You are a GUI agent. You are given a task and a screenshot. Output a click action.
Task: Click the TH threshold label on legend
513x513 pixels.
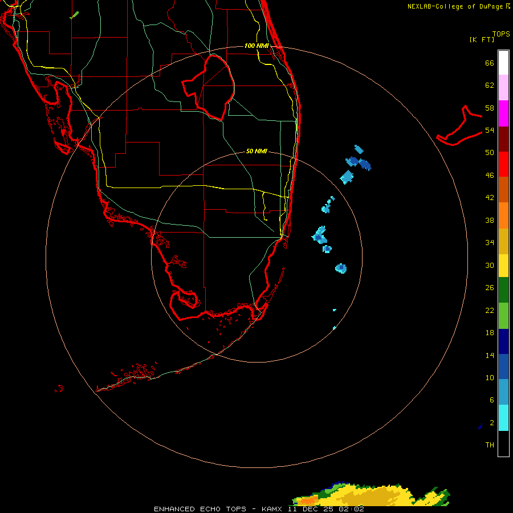(490, 445)
